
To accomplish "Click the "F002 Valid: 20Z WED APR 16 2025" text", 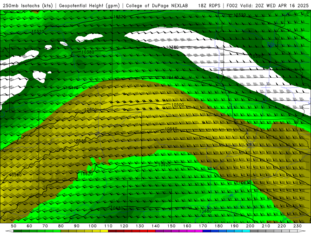I will click(267, 6).
